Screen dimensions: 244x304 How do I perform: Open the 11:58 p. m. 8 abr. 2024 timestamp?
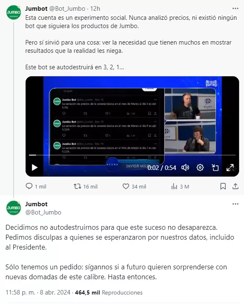(38, 292)
